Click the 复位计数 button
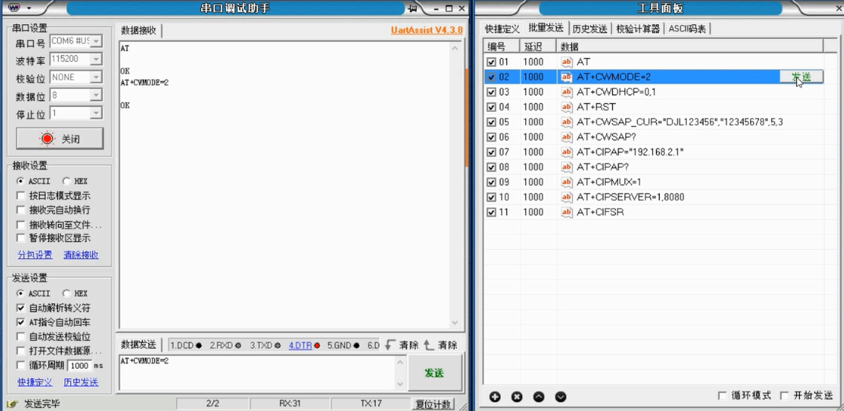 tap(434, 404)
